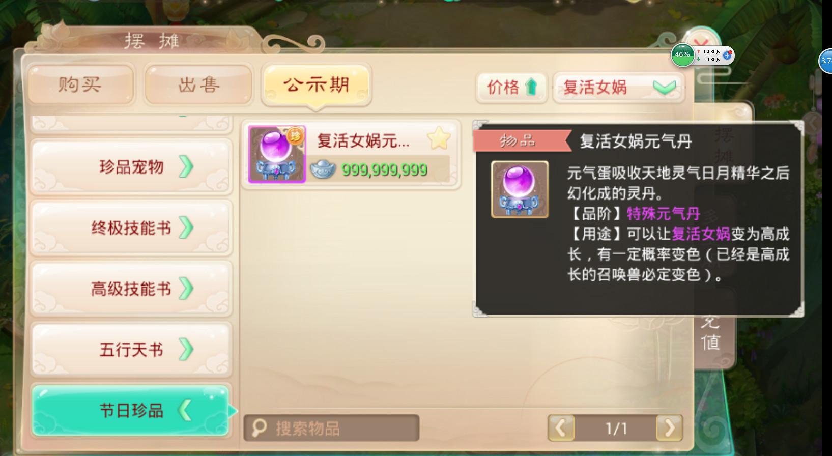832x456 pixels.
Task: Click the 复活女娲元气丹 item icon in listing
Action: pos(276,154)
